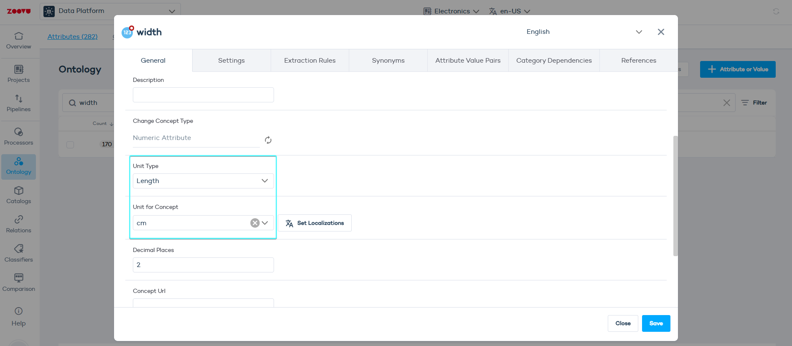Click the dialog's vertical scrollbar

tap(675, 196)
